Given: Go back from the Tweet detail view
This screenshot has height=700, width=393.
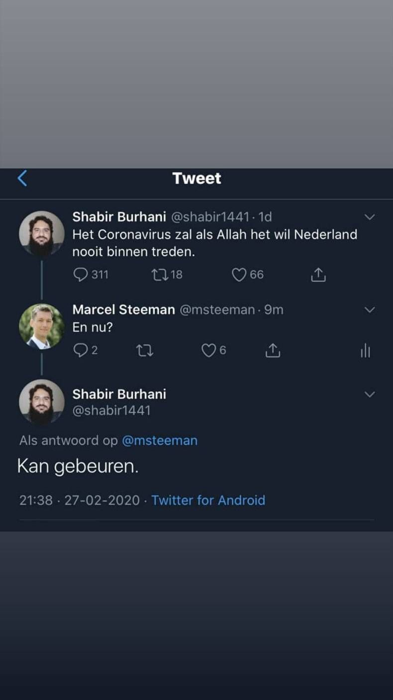Looking at the screenshot, I should click(21, 178).
